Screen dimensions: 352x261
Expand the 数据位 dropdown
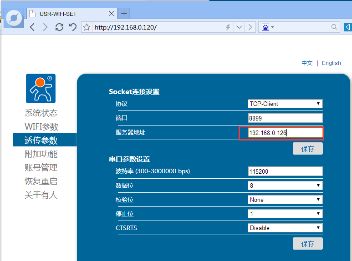click(285, 186)
